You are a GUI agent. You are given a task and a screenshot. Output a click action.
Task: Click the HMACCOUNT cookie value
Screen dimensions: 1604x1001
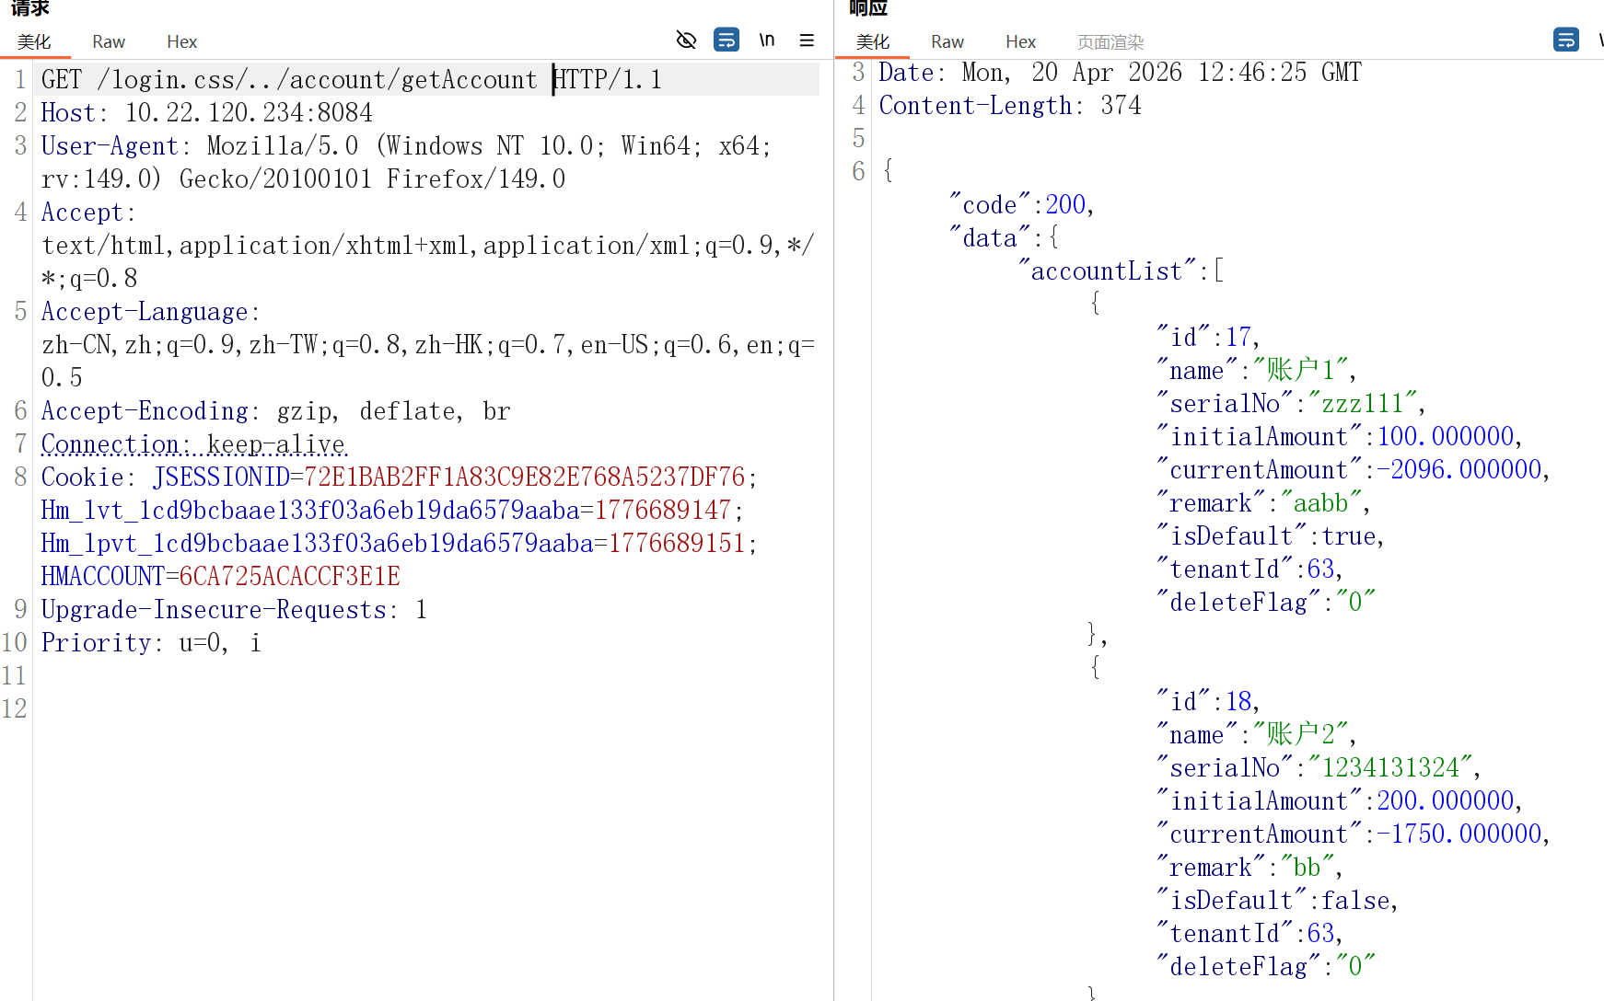coord(289,577)
